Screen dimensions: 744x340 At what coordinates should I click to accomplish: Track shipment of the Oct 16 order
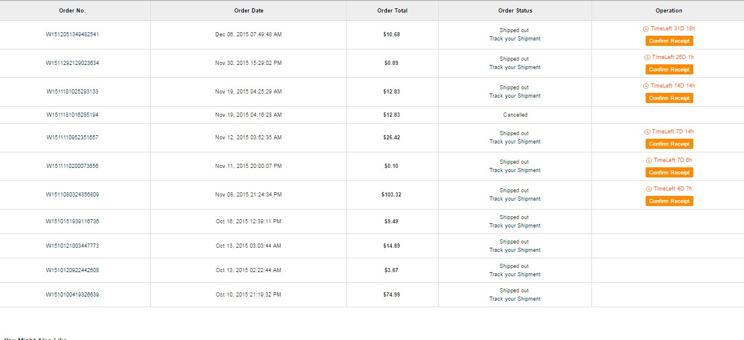pyautogui.click(x=515, y=226)
